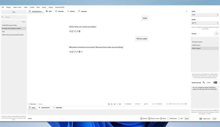Screen dimensions: 220x127
Task: Copy the atoms joke reply
Action: 73,52
